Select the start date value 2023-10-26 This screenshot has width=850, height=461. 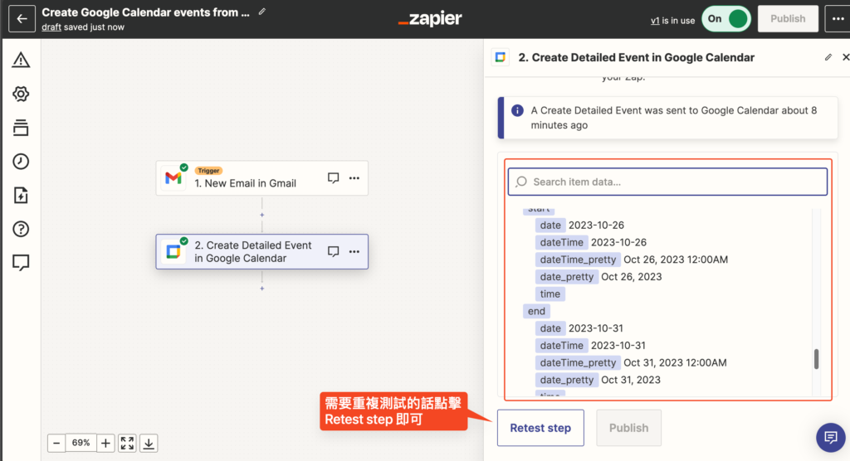pyautogui.click(x=596, y=226)
